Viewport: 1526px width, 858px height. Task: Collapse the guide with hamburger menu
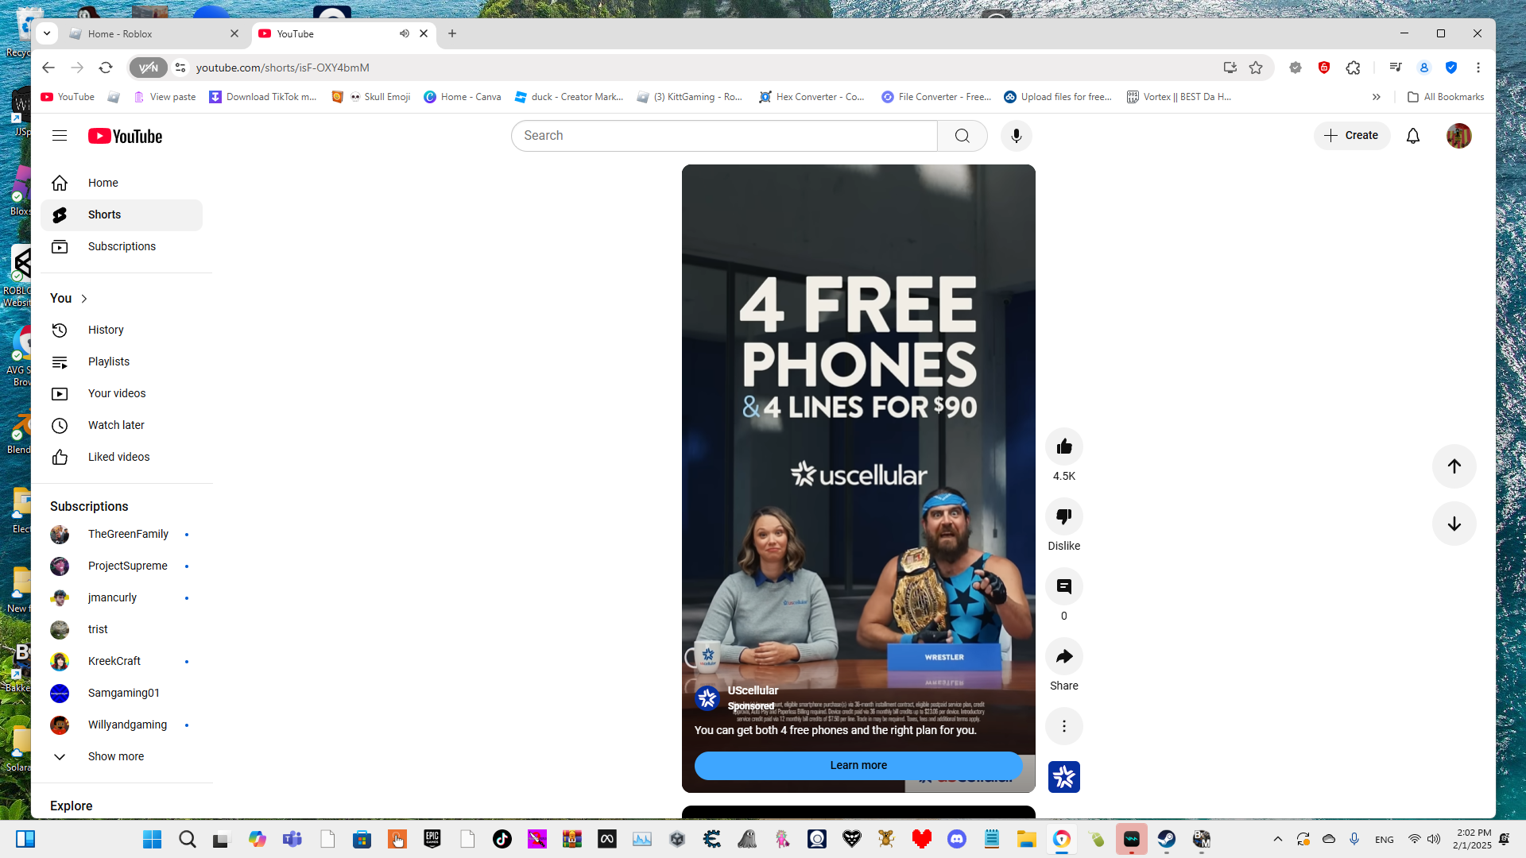click(60, 136)
